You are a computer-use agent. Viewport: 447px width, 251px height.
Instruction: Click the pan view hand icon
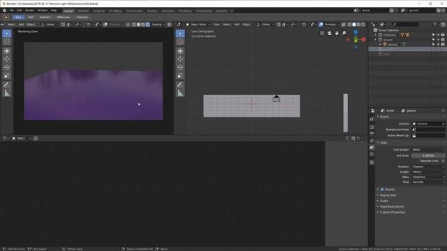tap(337, 33)
